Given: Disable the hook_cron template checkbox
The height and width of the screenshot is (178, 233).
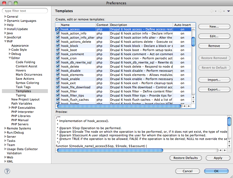Looking at the screenshot, I should coord(58,58).
